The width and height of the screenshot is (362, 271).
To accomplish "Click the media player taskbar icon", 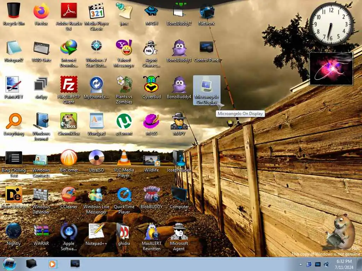I will 52,264.
